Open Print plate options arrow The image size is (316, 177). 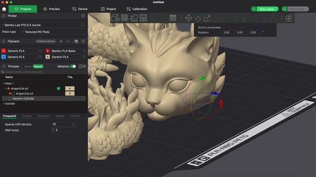[x=284, y=9]
